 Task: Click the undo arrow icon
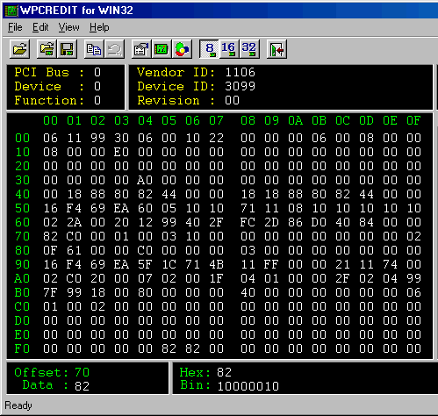pyautogui.click(x=114, y=49)
